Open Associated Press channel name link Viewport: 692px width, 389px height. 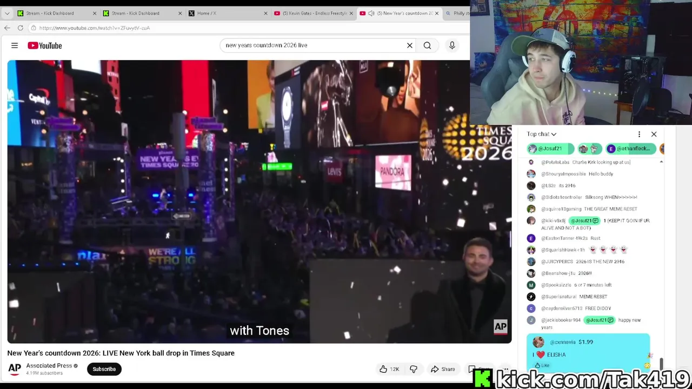click(49, 366)
